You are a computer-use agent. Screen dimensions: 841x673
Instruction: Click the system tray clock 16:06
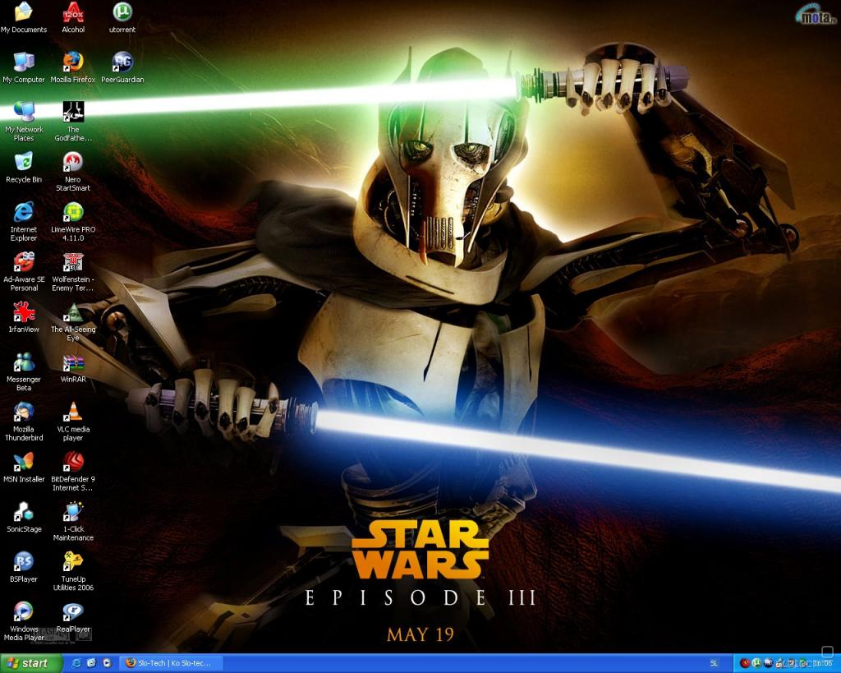[x=823, y=664]
